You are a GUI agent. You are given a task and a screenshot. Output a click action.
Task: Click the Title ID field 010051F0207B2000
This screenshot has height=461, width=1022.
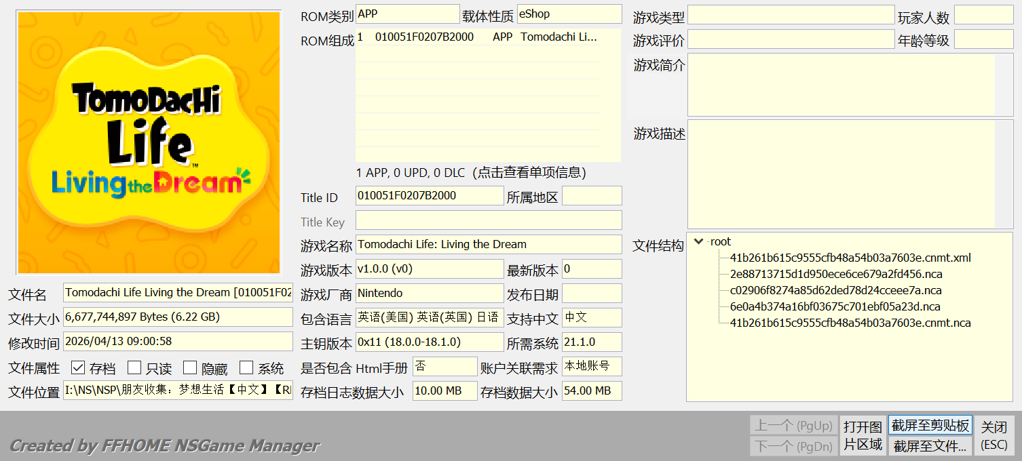(x=429, y=196)
